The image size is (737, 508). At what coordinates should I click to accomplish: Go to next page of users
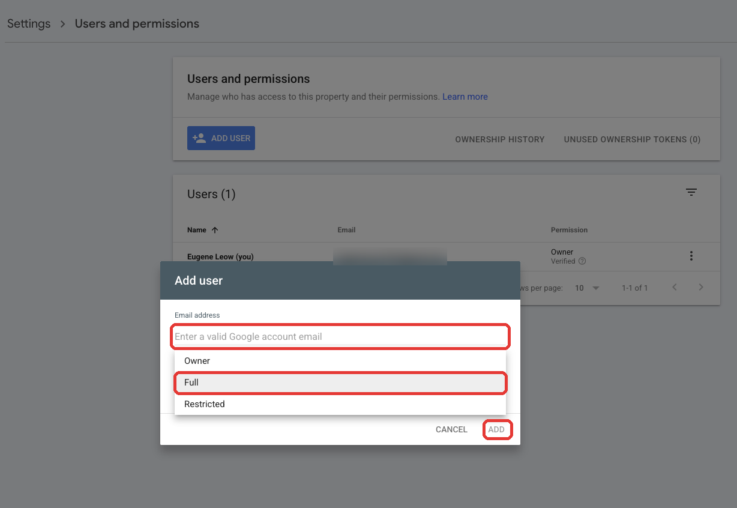tap(701, 288)
